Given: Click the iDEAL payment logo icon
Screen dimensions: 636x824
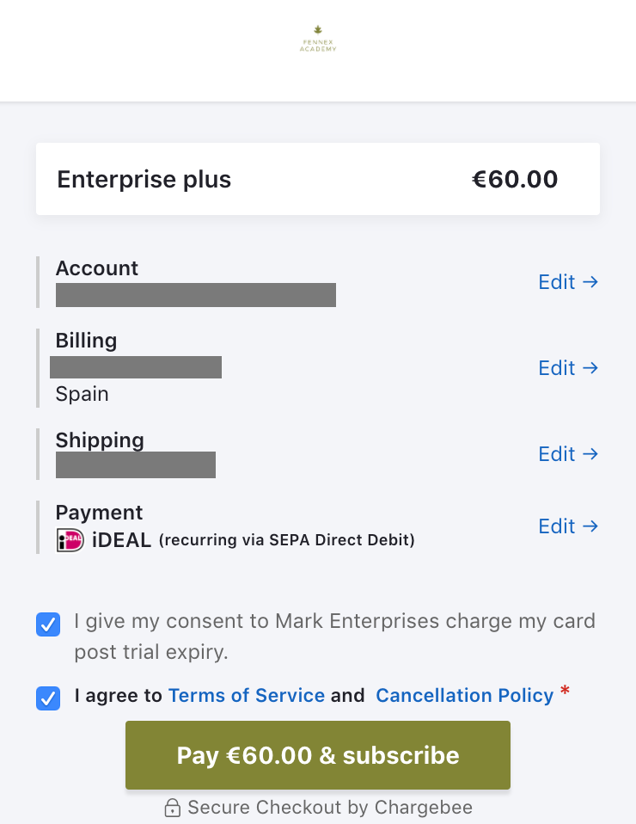Looking at the screenshot, I should 70,540.
